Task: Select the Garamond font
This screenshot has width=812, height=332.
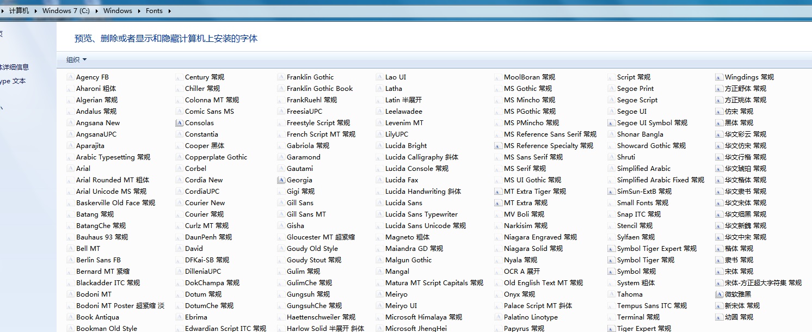Action: [304, 157]
